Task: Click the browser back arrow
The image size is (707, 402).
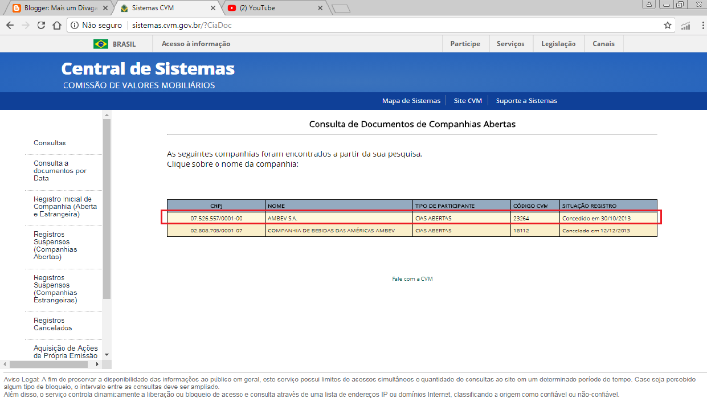Action: (10, 25)
